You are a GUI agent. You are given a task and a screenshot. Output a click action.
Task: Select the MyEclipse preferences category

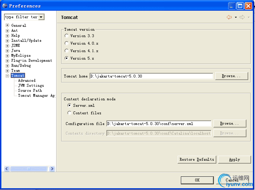coord(21,56)
